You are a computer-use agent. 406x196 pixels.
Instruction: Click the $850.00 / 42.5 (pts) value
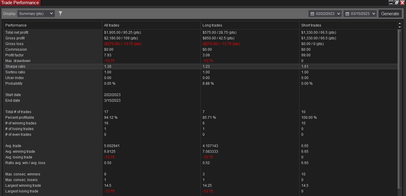click(x=218, y=38)
